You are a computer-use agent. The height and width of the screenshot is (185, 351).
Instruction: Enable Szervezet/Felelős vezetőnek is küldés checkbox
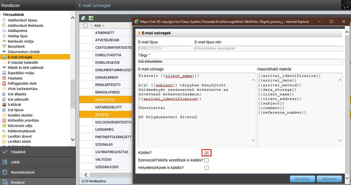[206, 160]
